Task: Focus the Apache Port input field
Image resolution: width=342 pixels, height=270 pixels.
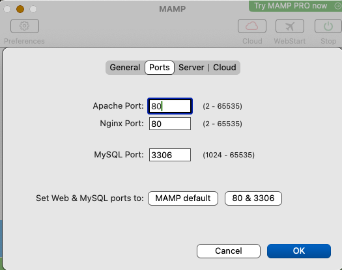Action: [170, 106]
